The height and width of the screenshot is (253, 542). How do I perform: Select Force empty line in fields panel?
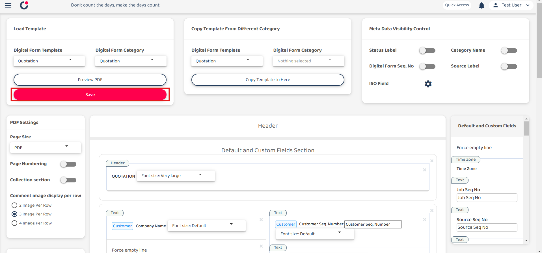pyautogui.click(x=474, y=148)
